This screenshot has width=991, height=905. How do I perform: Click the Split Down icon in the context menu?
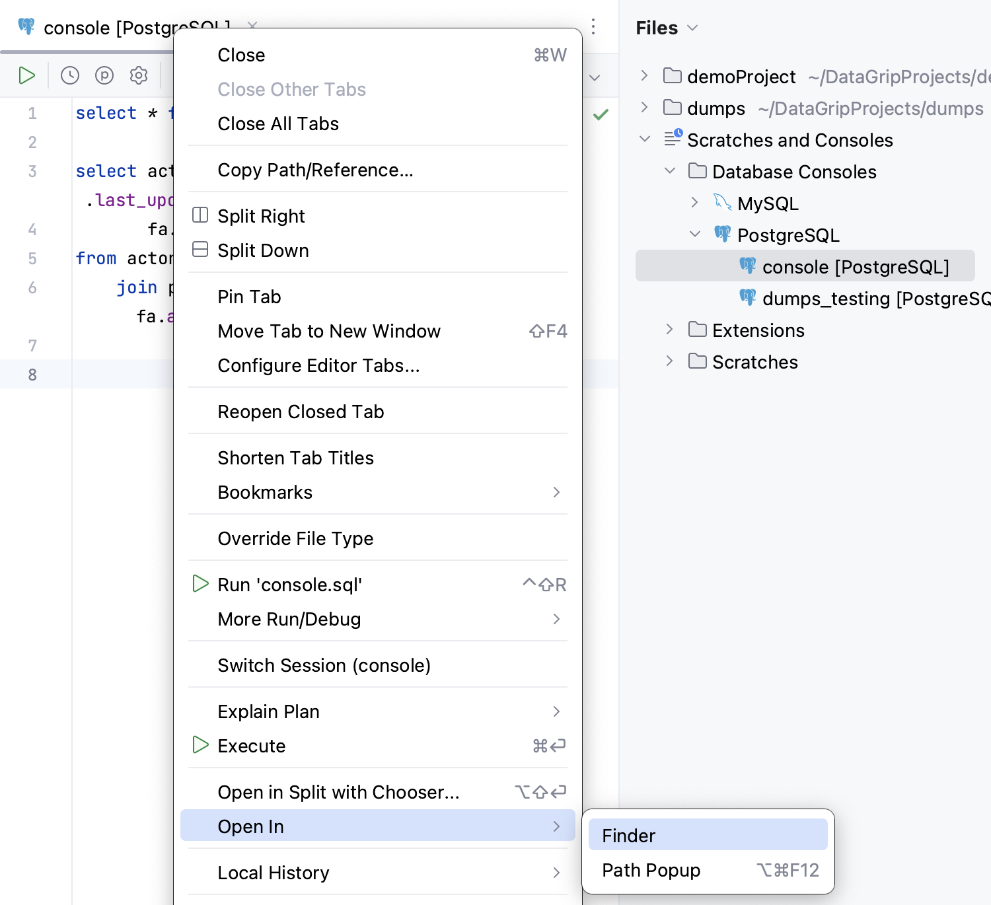(200, 249)
